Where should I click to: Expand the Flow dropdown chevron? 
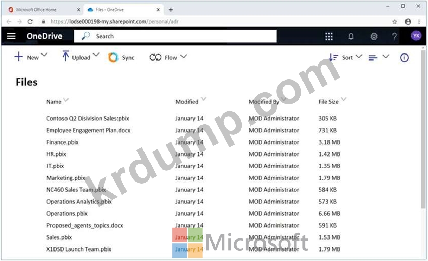tap(183, 56)
